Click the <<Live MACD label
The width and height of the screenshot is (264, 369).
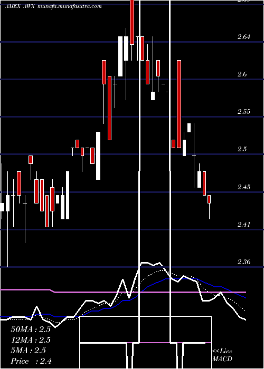point(222,355)
